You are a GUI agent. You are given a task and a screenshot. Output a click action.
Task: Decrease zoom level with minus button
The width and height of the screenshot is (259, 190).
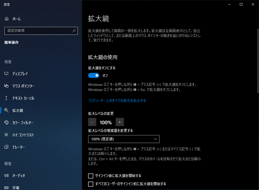[x=92, y=122]
